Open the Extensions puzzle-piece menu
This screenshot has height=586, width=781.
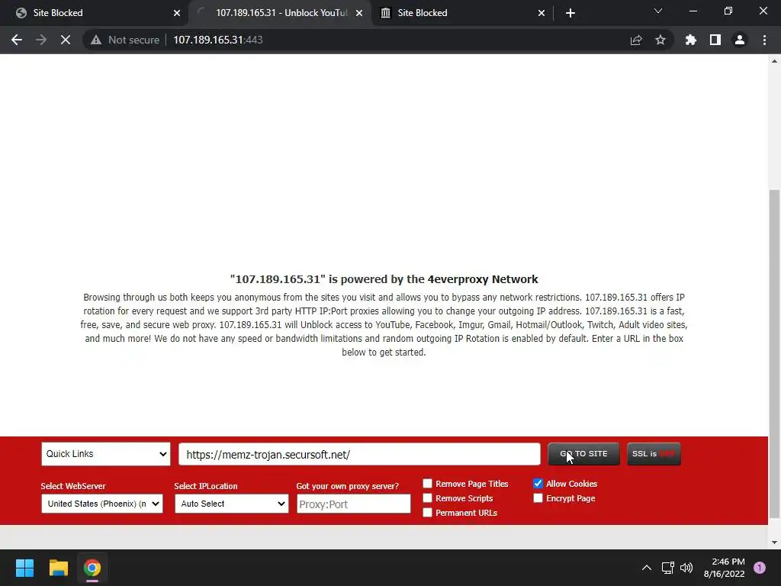pos(690,40)
